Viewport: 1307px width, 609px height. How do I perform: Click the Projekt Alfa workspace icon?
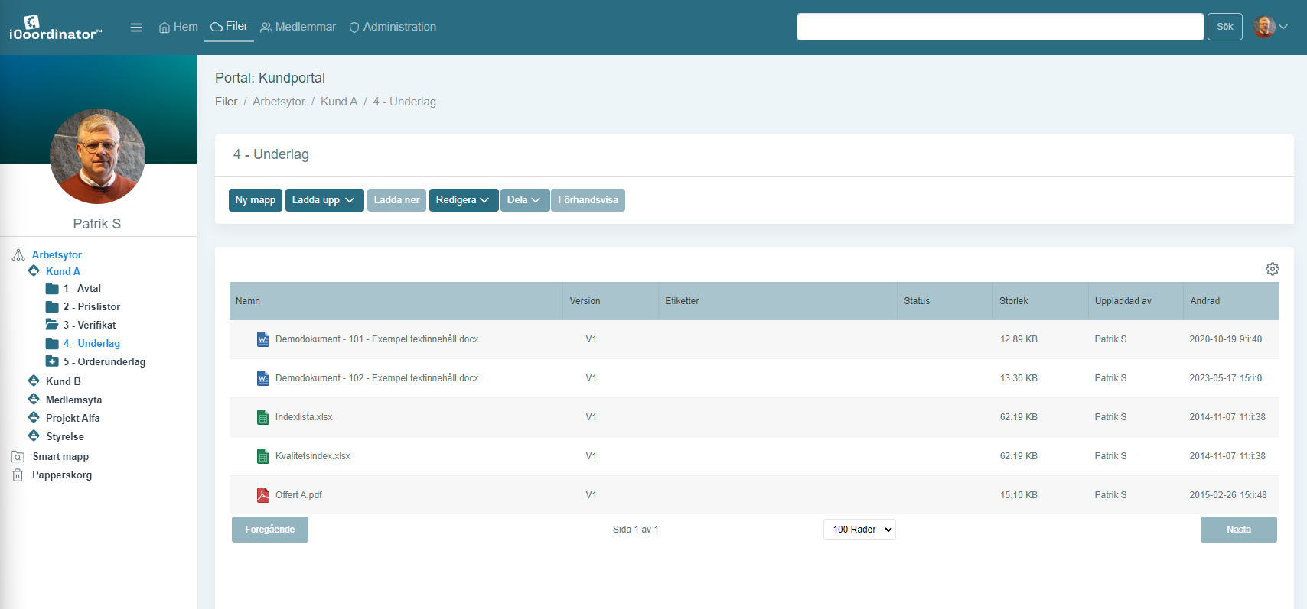tap(34, 417)
